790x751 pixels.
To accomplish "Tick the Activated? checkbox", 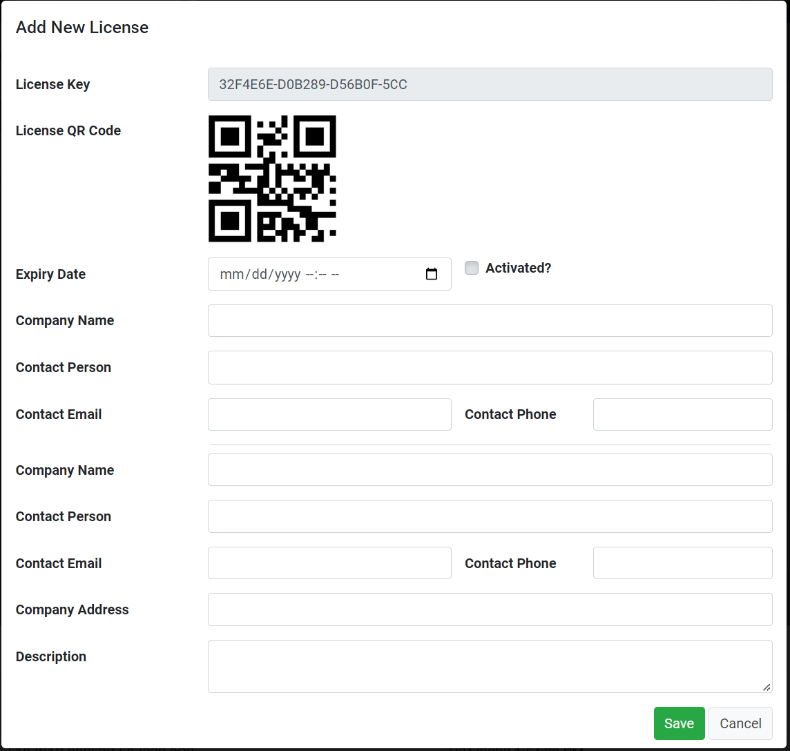I will pos(472,268).
